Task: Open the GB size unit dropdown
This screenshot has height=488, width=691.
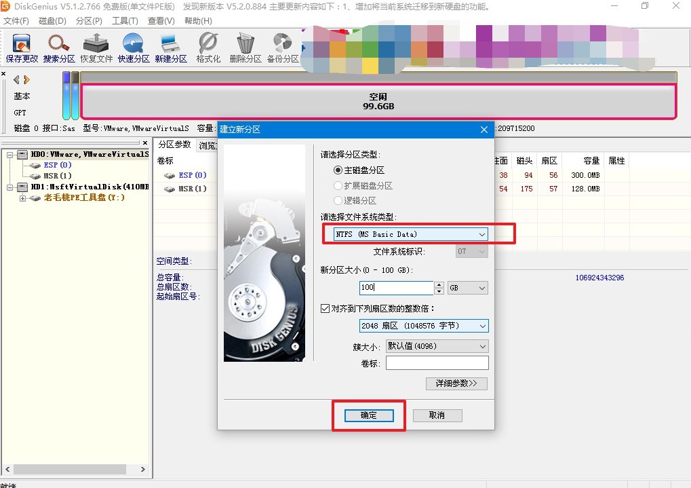Action: pos(468,288)
